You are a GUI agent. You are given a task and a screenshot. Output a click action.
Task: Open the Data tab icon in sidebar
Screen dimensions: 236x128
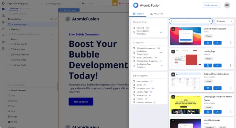pos(3,22)
